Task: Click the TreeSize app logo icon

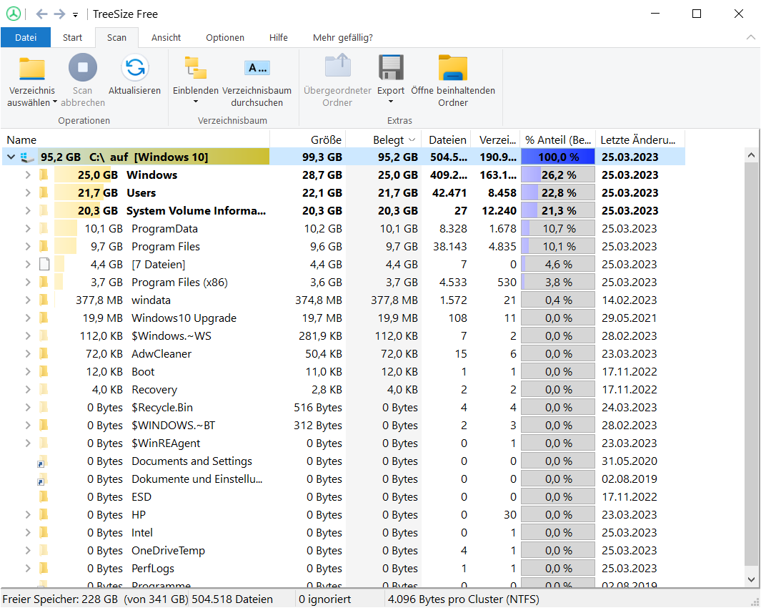Action: coord(14,14)
